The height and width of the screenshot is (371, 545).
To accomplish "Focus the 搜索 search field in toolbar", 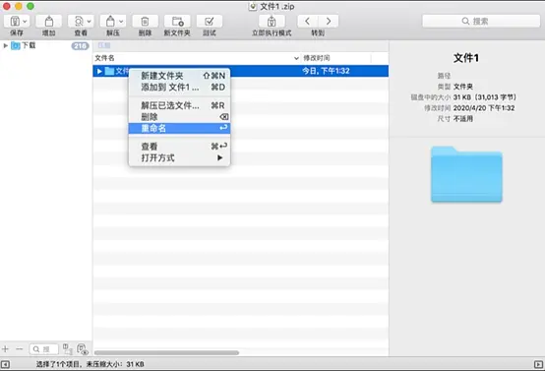I will tap(481, 22).
